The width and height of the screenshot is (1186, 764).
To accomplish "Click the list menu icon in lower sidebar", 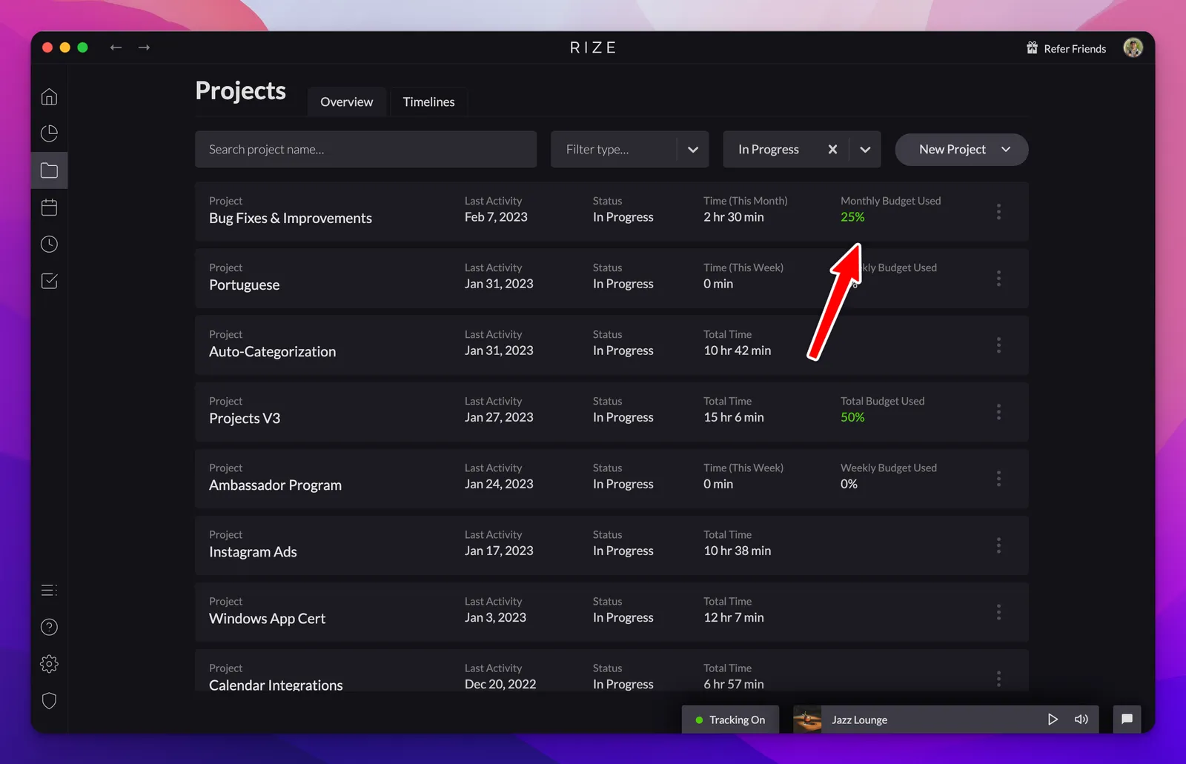I will (x=49, y=590).
